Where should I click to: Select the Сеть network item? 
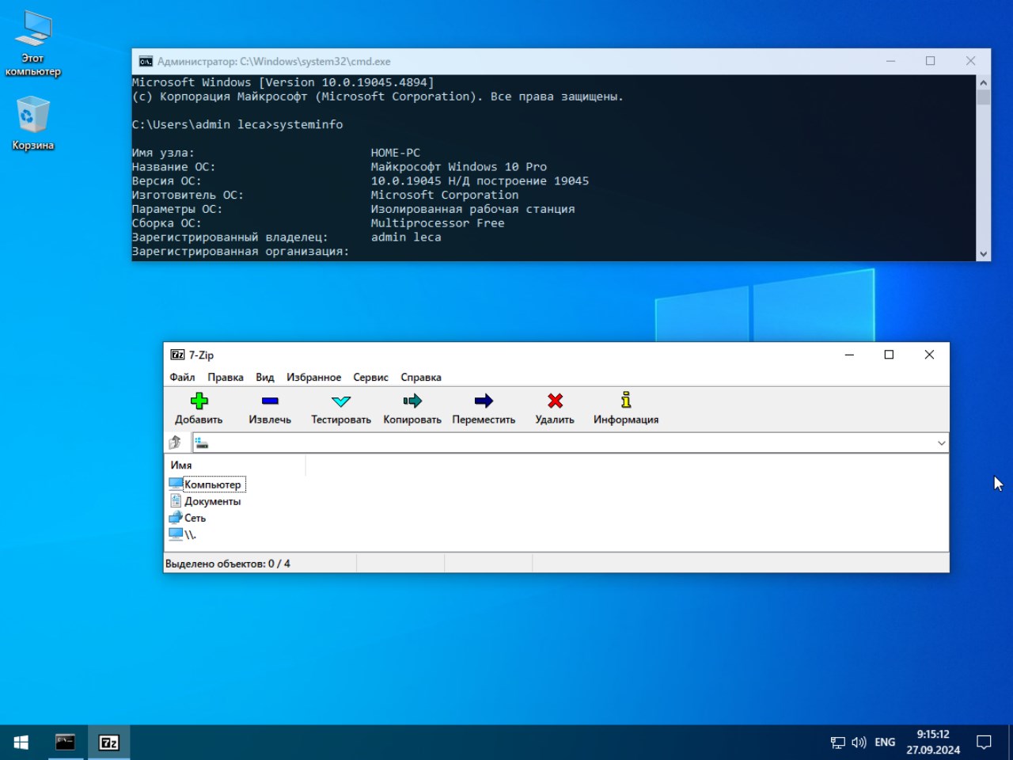195,518
